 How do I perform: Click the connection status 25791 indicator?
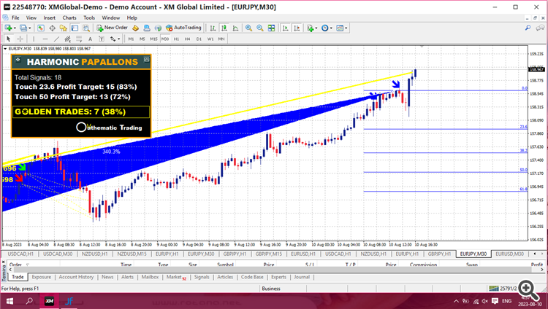click(x=503, y=289)
